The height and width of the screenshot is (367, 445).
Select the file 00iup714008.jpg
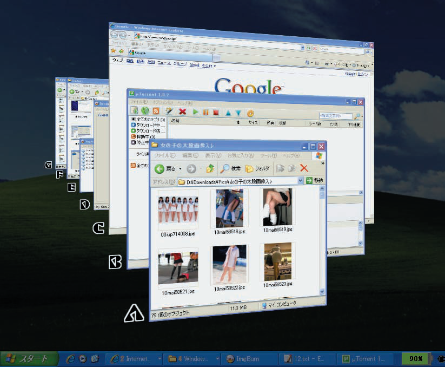click(178, 213)
